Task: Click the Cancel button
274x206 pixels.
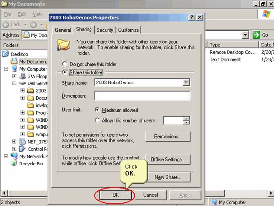Action: tap(150, 195)
